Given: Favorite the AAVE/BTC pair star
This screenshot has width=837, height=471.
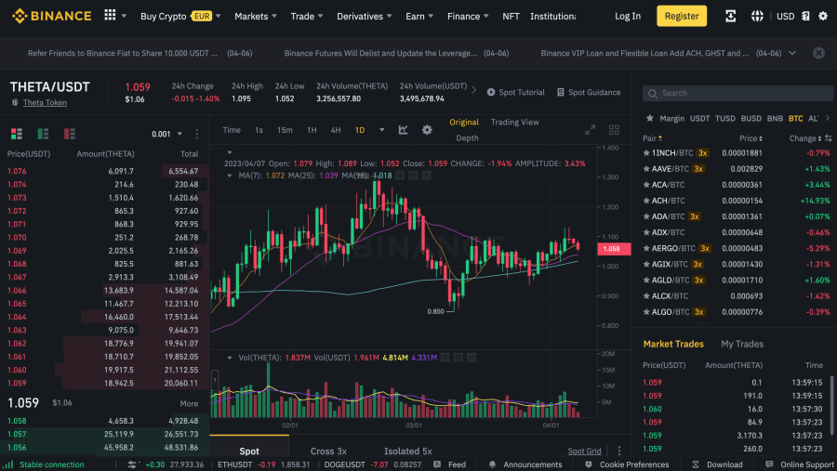Looking at the screenshot, I should (646, 168).
